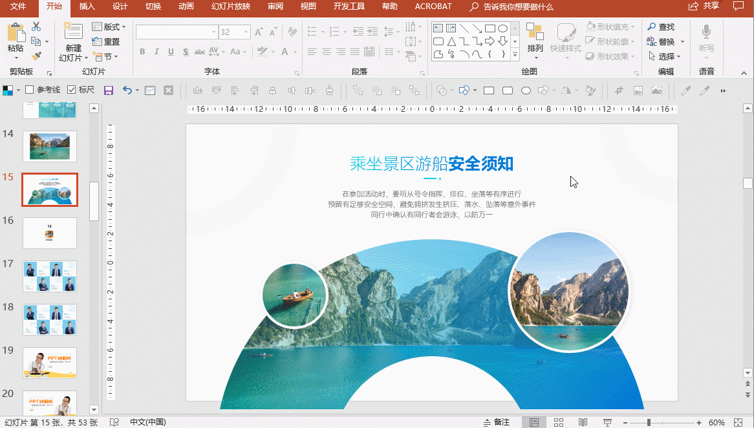Click the 替换 Replace button
The image size is (754, 428).
click(661, 41)
